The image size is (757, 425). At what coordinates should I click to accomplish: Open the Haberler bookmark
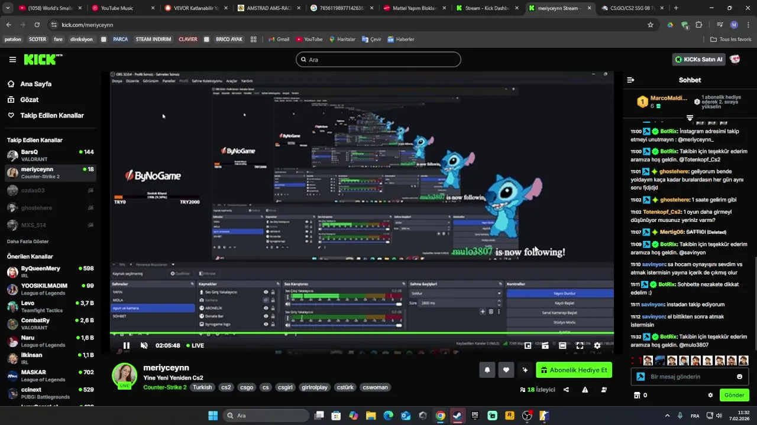(x=401, y=40)
